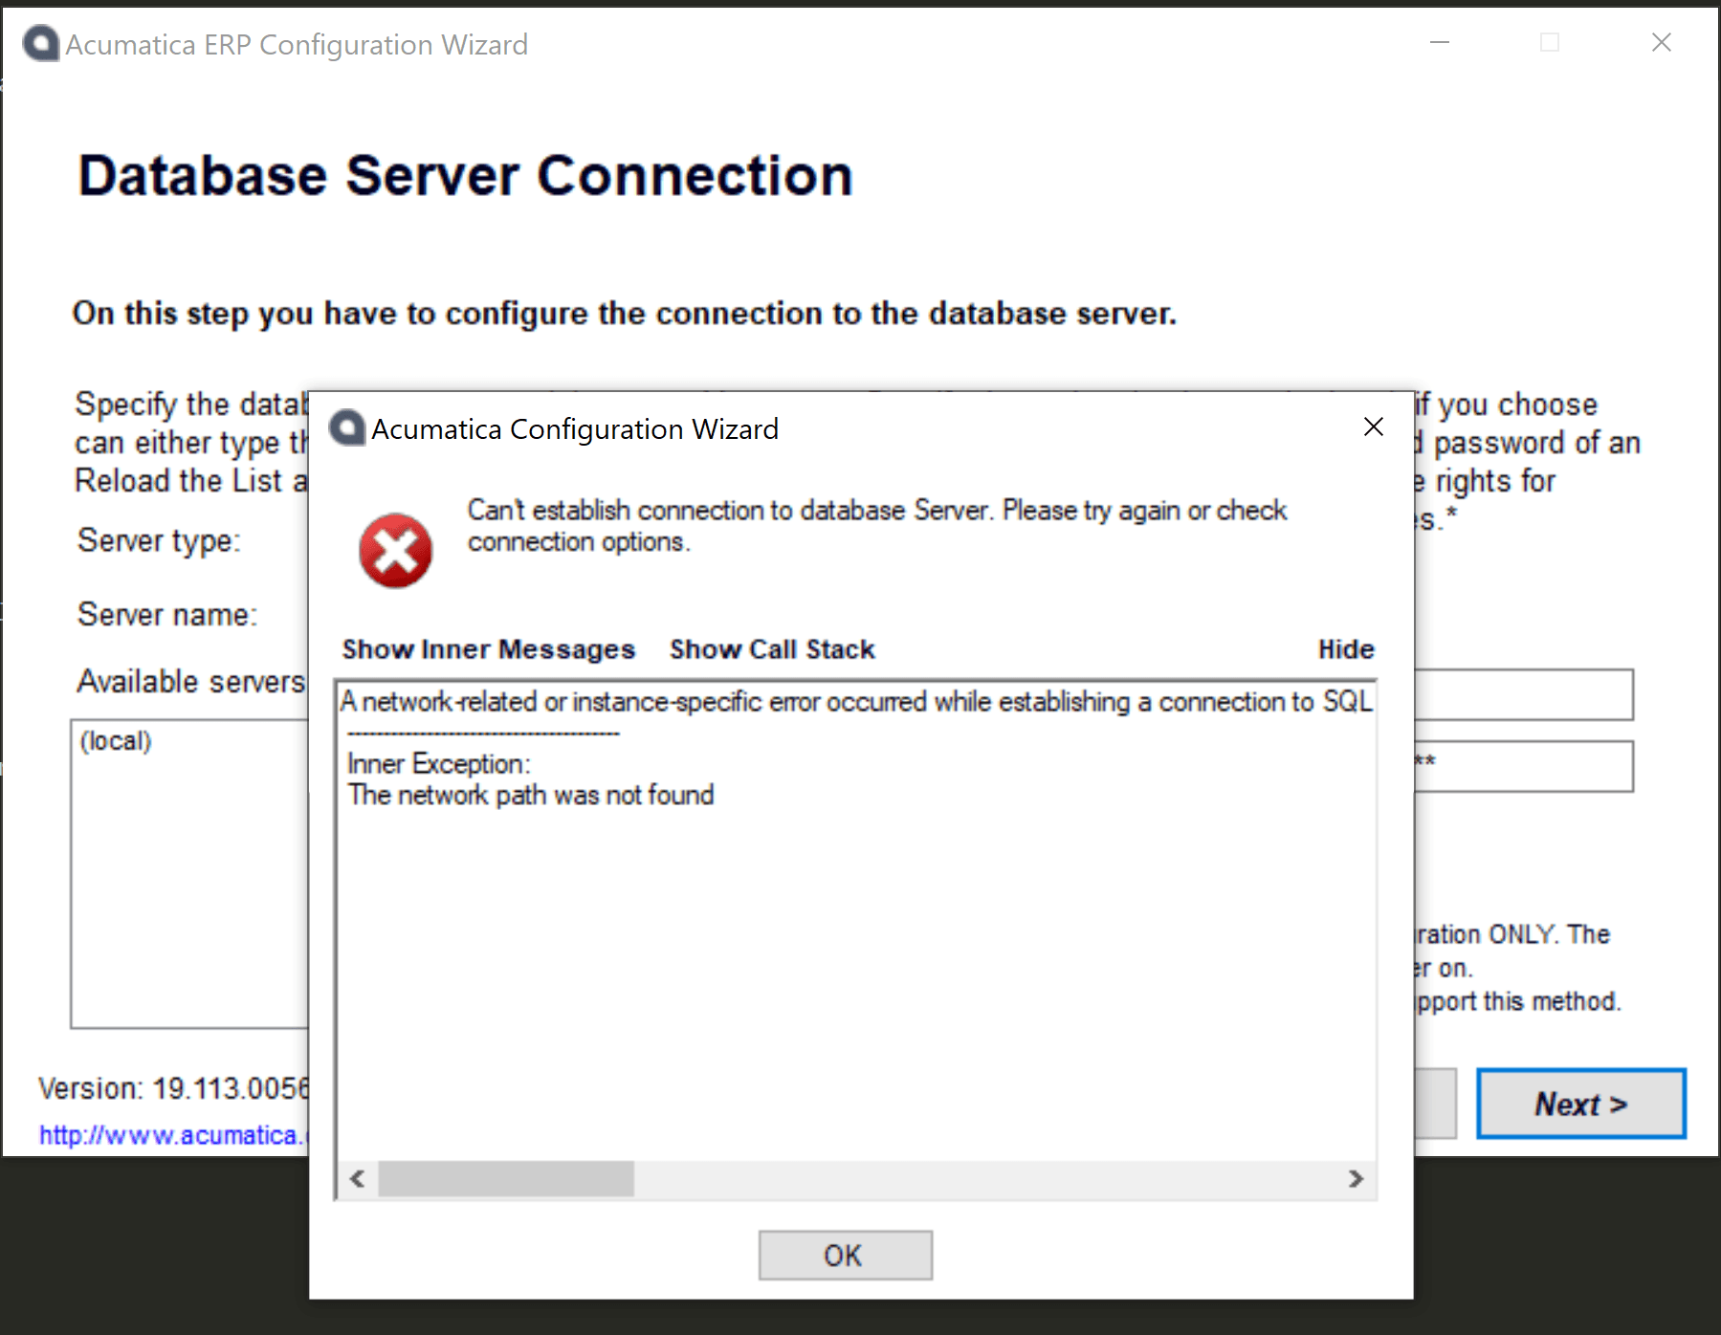Click the left arrow of the horizontal scrollbar
Screen dimensions: 1721x1335
tap(358, 1178)
